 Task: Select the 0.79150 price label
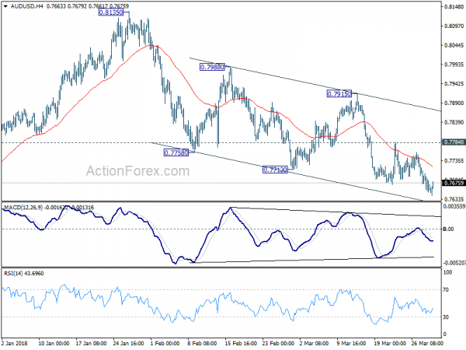tap(339, 94)
